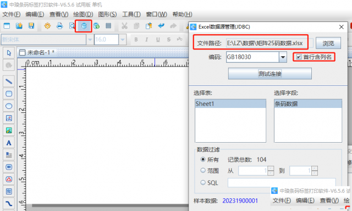
Task: Select the rich text tool
Action: [x=9, y=155]
